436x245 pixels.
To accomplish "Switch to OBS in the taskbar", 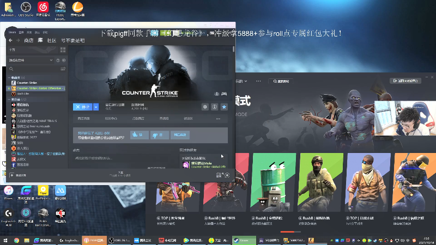I will coord(119,240).
